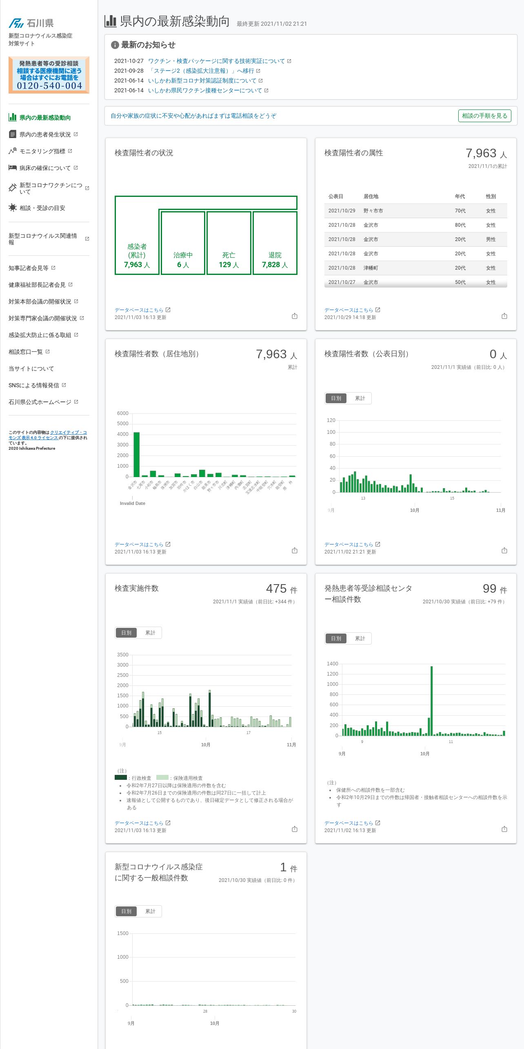Screen dimensions: 524x1049
Task: Click the virus icon beside 相談・受診の目安
Action: 13,208
